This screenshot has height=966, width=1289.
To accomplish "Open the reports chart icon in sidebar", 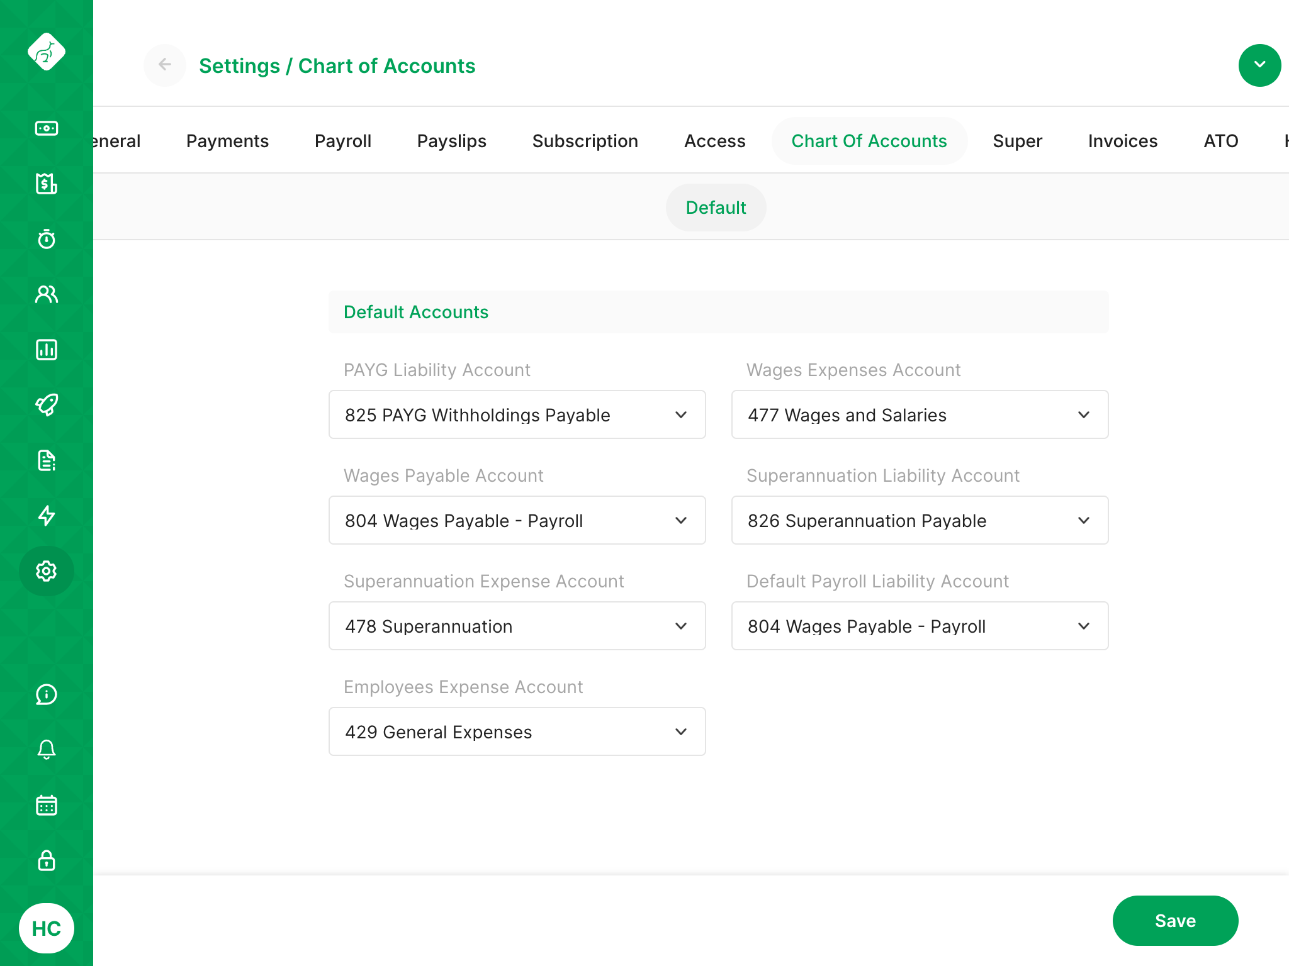I will coord(47,350).
